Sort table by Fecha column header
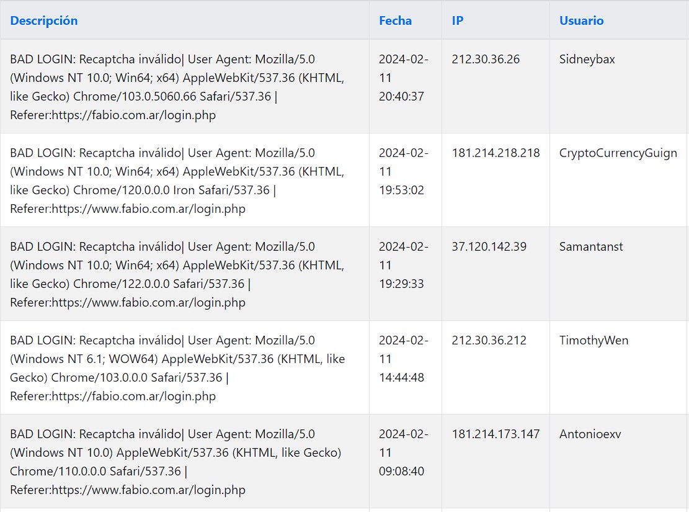Viewport: 689px width, 512px height. click(x=395, y=20)
